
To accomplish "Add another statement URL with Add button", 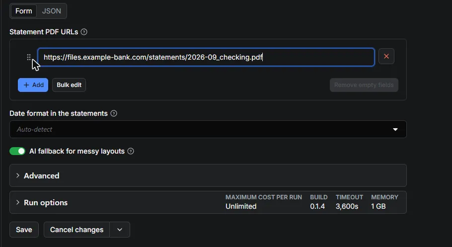I will (33, 85).
